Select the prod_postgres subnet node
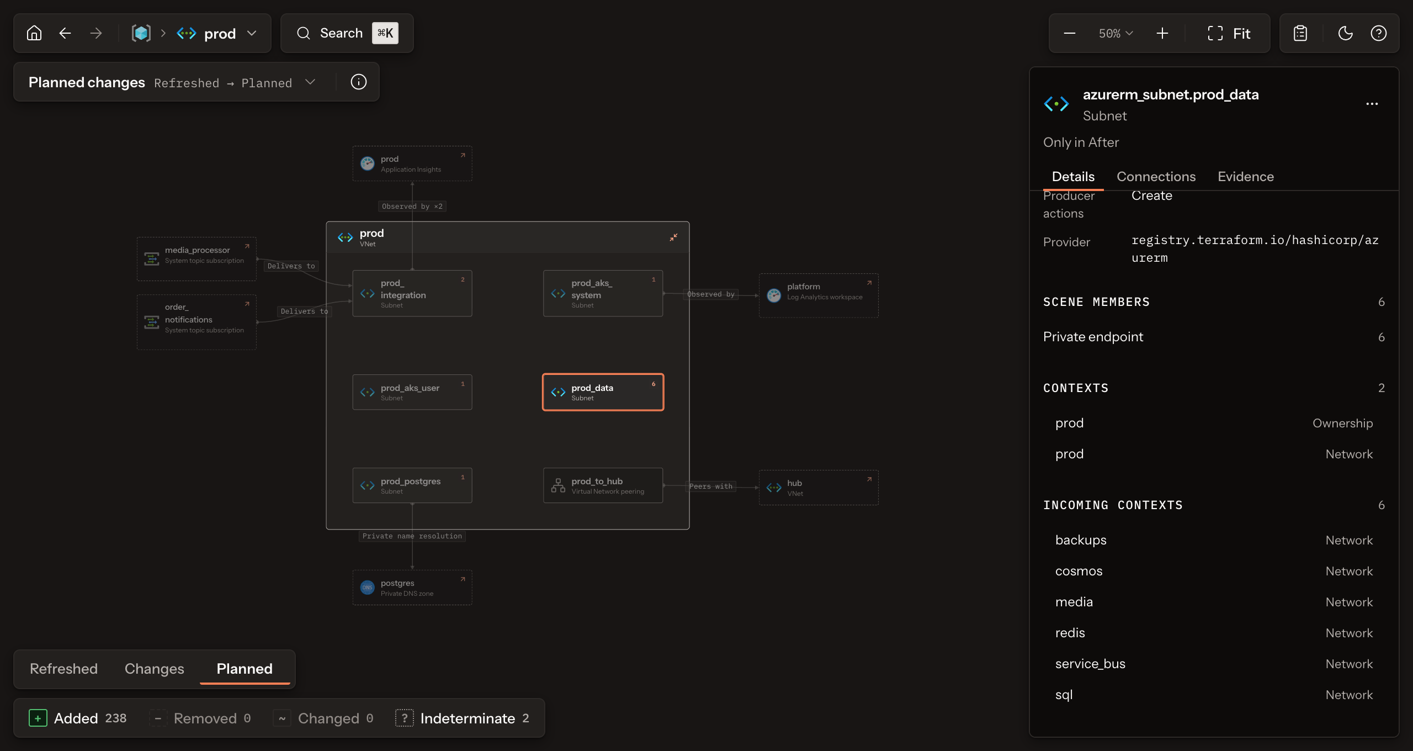 [412, 485]
